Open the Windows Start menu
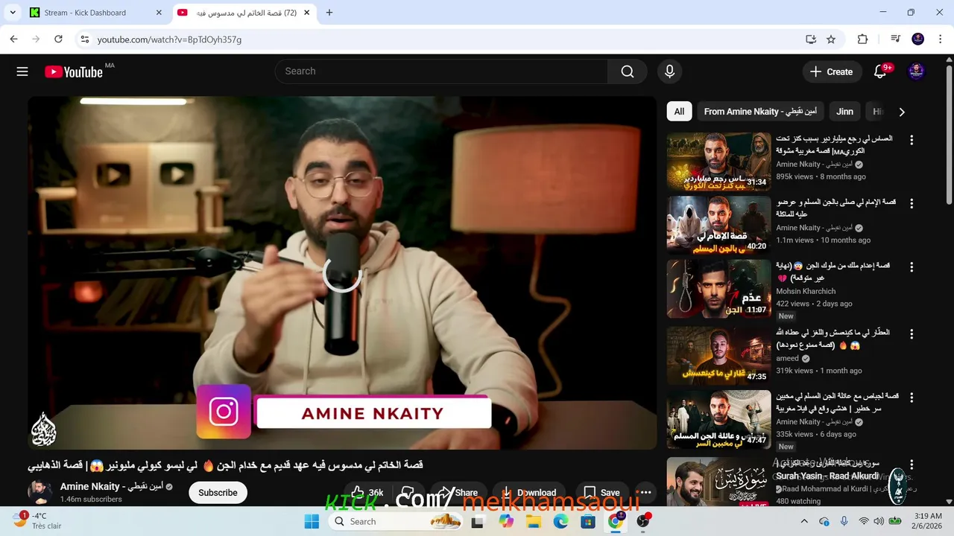This screenshot has height=536, width=954. (312, 522)
